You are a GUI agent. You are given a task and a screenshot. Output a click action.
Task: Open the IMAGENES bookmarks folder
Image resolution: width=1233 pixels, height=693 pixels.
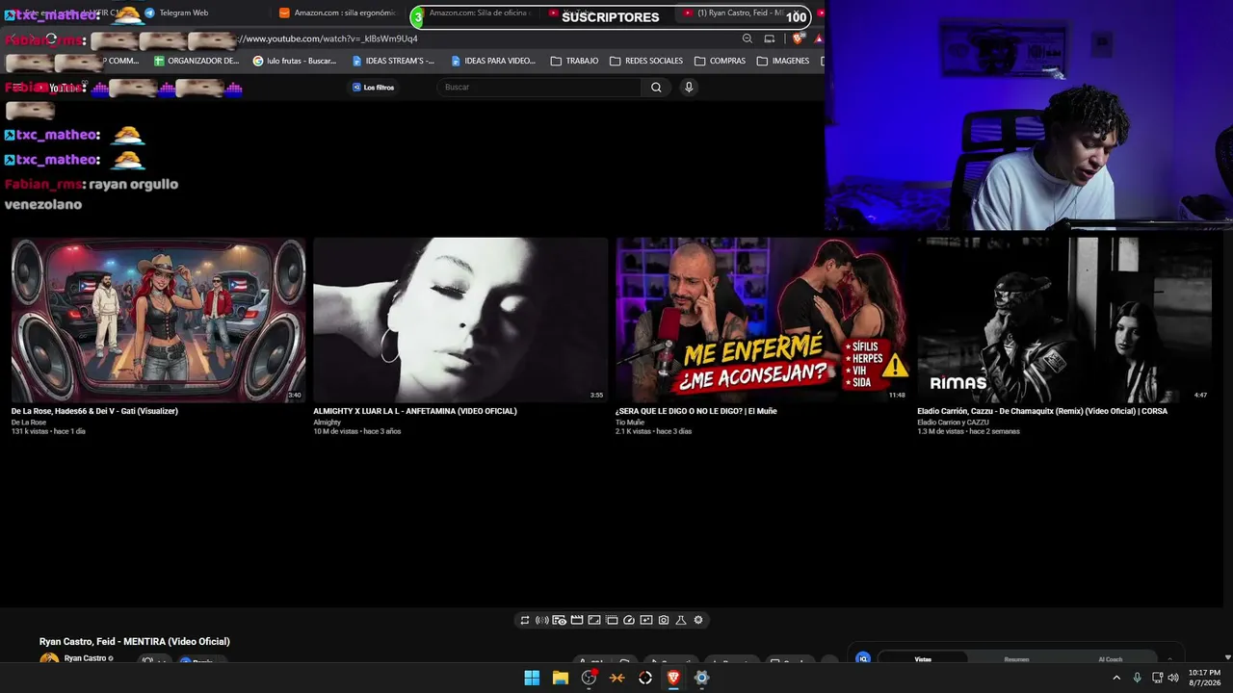click(x=783, y=61)
